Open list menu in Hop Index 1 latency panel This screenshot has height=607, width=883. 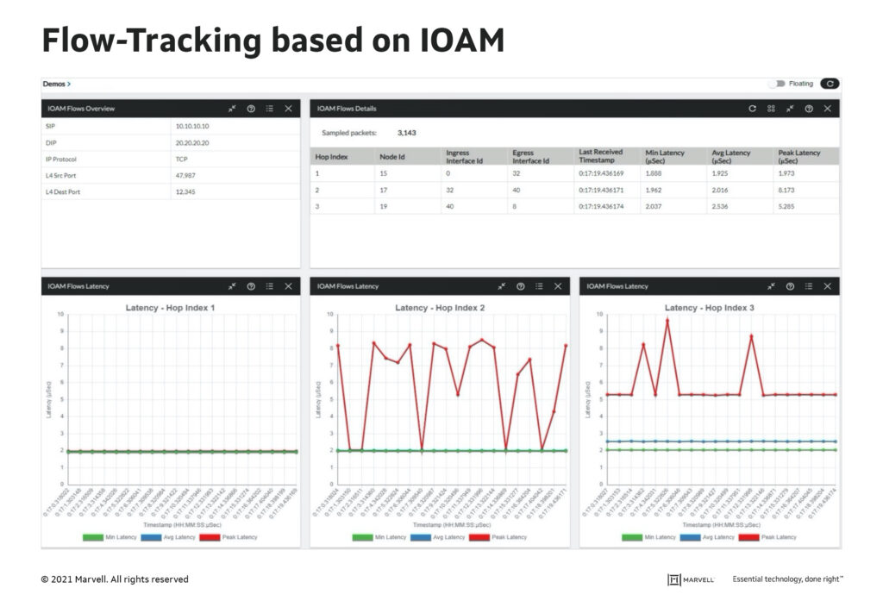click(270, 286)
